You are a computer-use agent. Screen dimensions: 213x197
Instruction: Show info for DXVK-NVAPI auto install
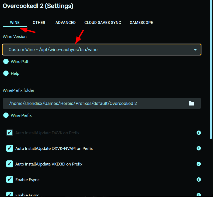tap(198, 148)
